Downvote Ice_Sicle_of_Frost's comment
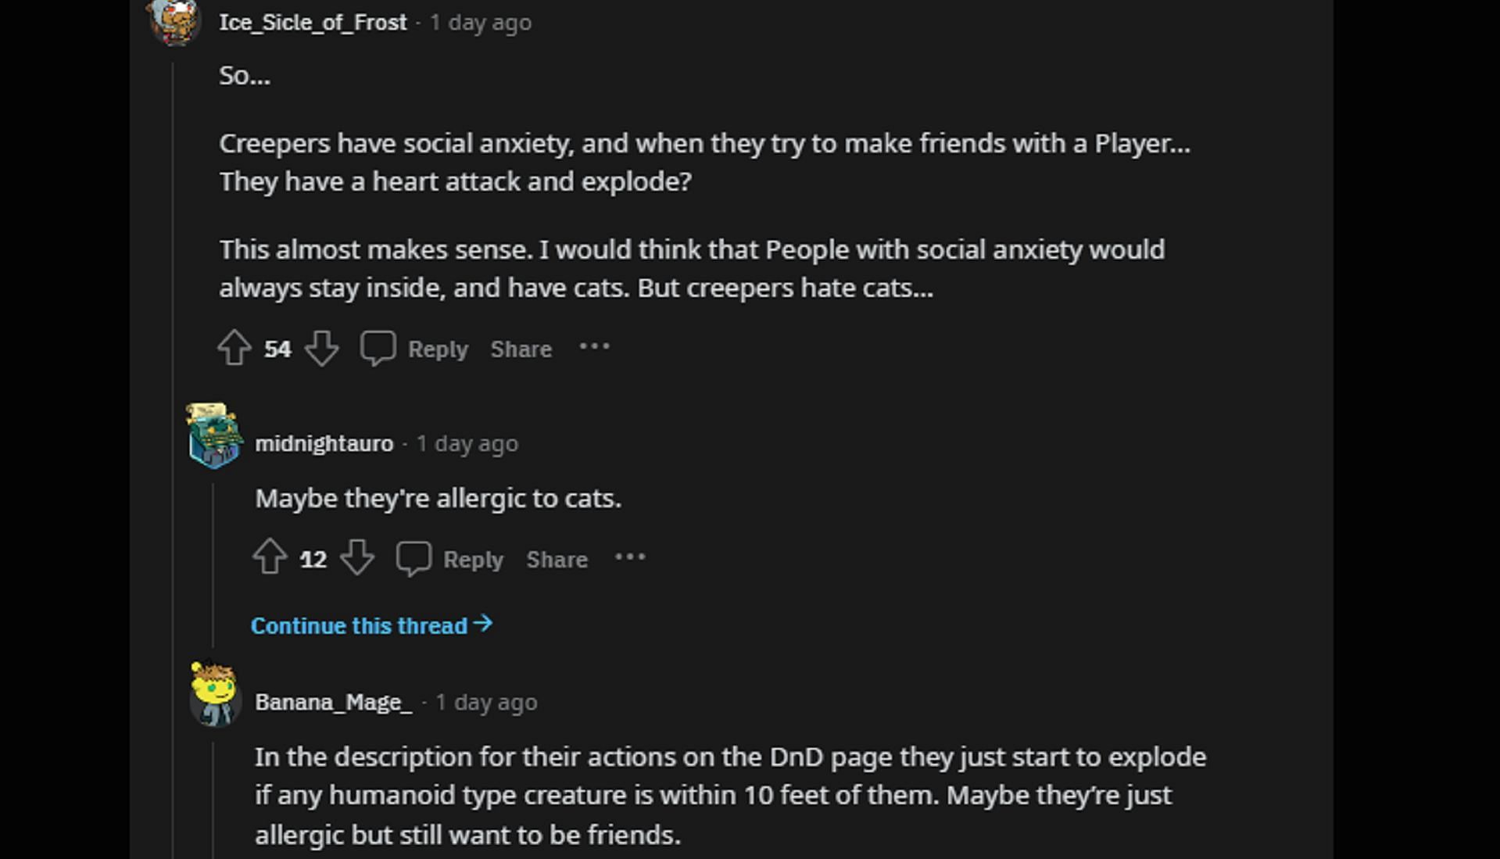The height and width of the screenshot is (859, 1500). point(321,348)
